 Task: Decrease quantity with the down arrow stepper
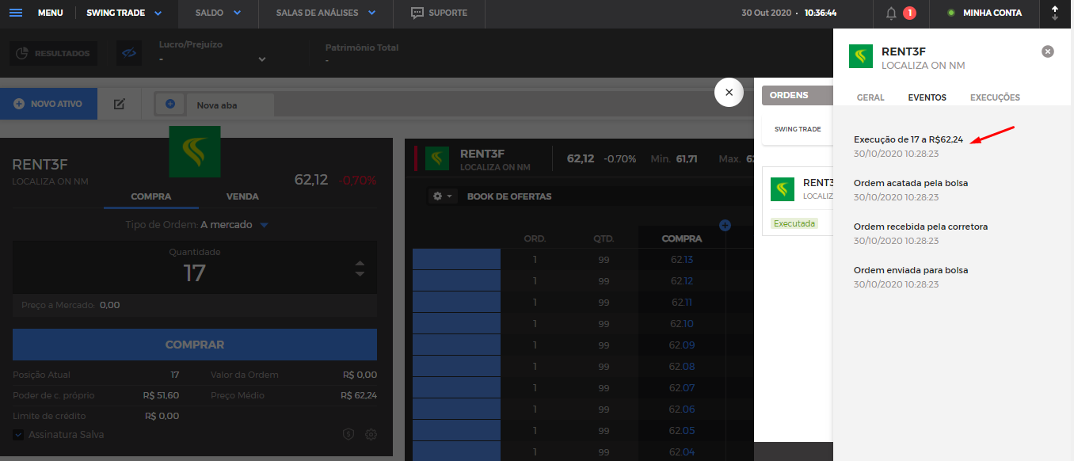click(360, 274)
